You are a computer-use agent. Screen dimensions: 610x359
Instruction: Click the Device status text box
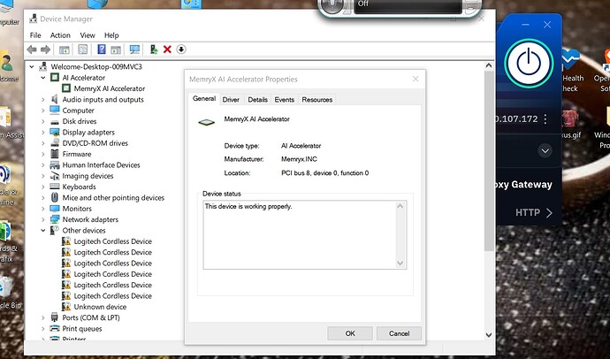pyautogui.click(x=305, y=234)
